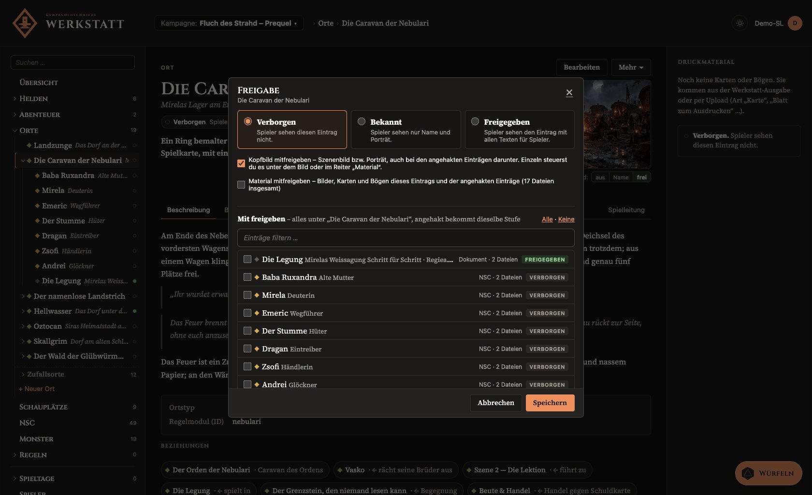Close the Freigabe dialog with the X

point(569,92)
